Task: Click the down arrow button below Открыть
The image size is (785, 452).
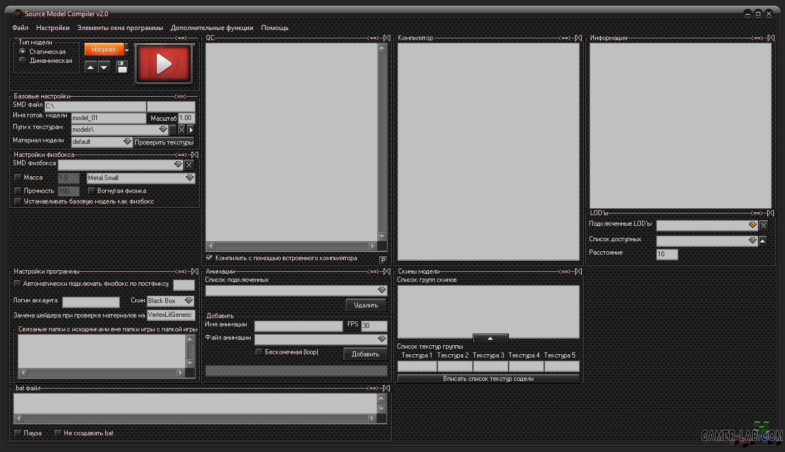Action: click(x=104, y=67)
